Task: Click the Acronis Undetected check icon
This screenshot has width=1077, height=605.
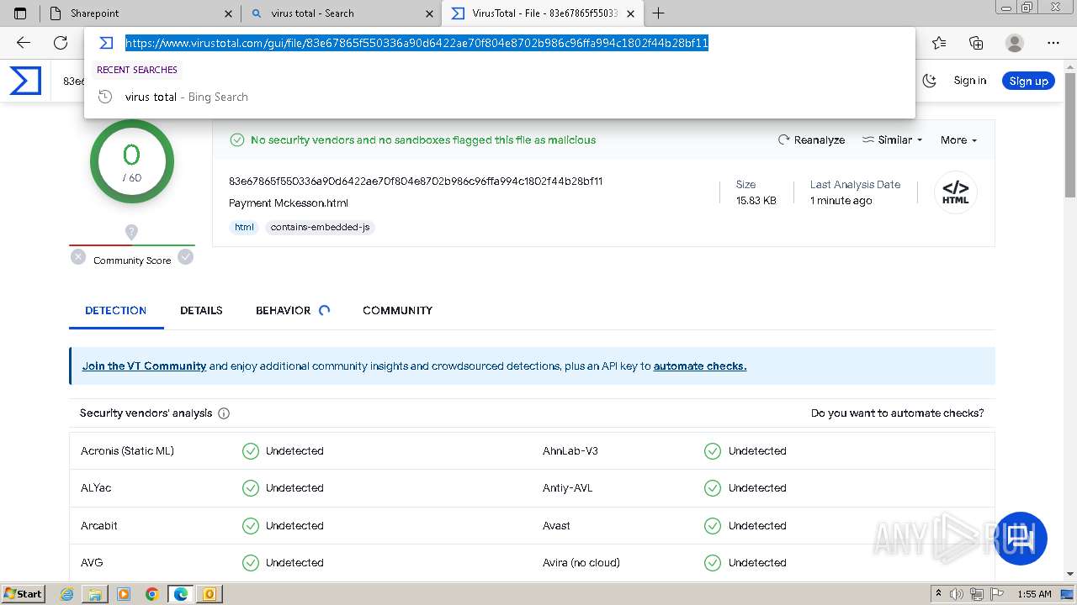Action: click(x=251, y=451)
